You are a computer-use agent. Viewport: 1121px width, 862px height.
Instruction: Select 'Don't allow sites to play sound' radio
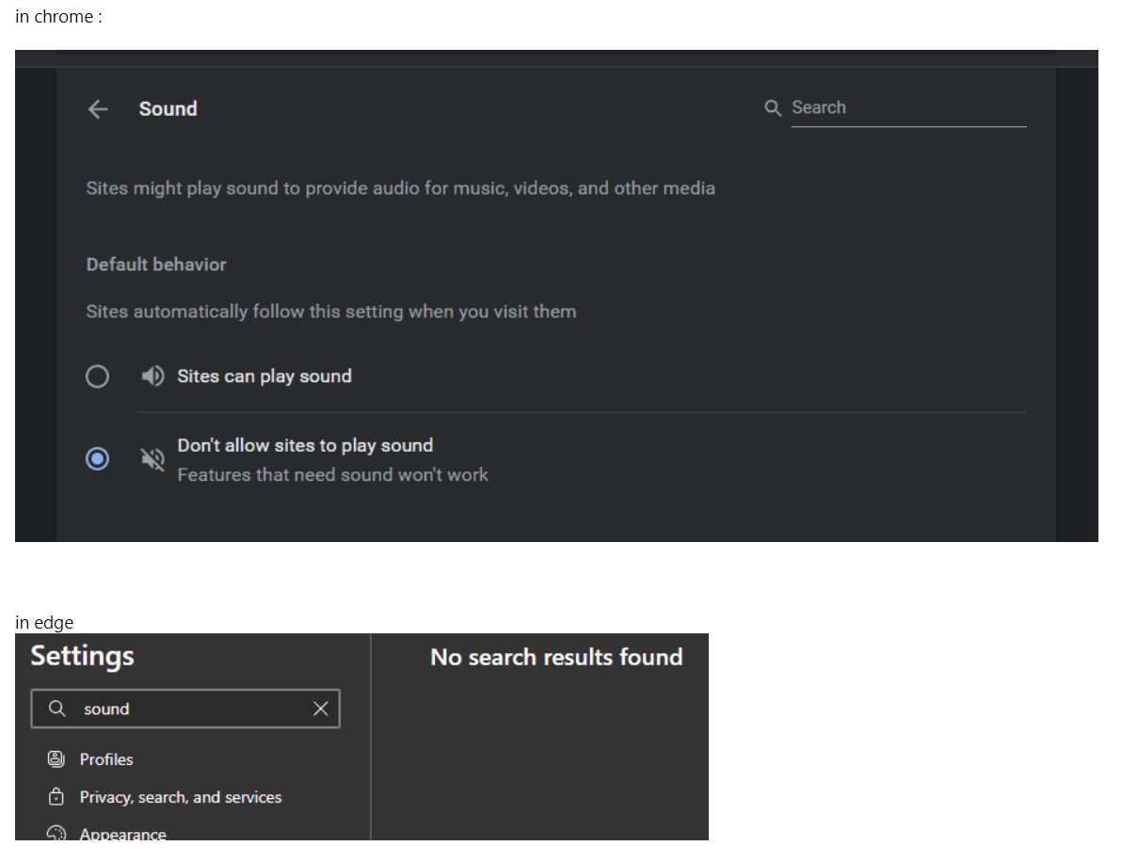tap(97, 458)
